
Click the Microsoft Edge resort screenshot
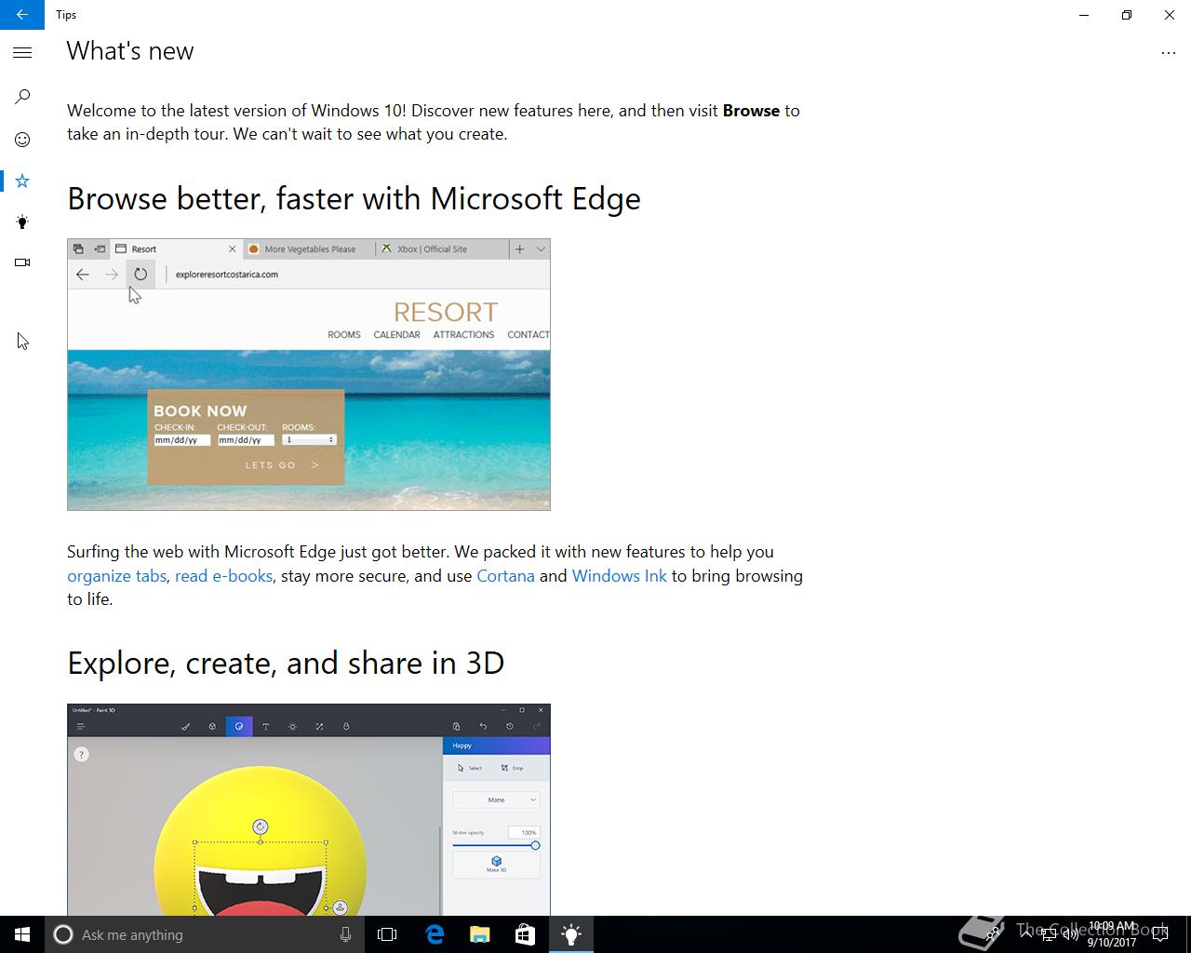pyautogui.click(x=309, y=374)
